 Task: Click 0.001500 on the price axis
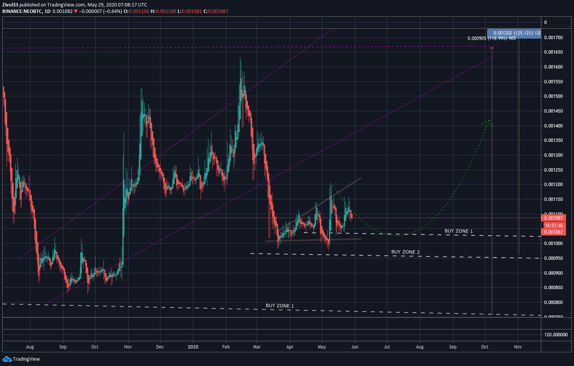click(553, 96)
